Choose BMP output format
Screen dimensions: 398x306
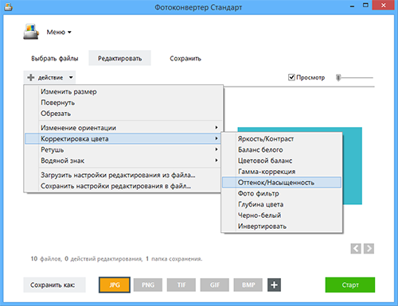248,285
